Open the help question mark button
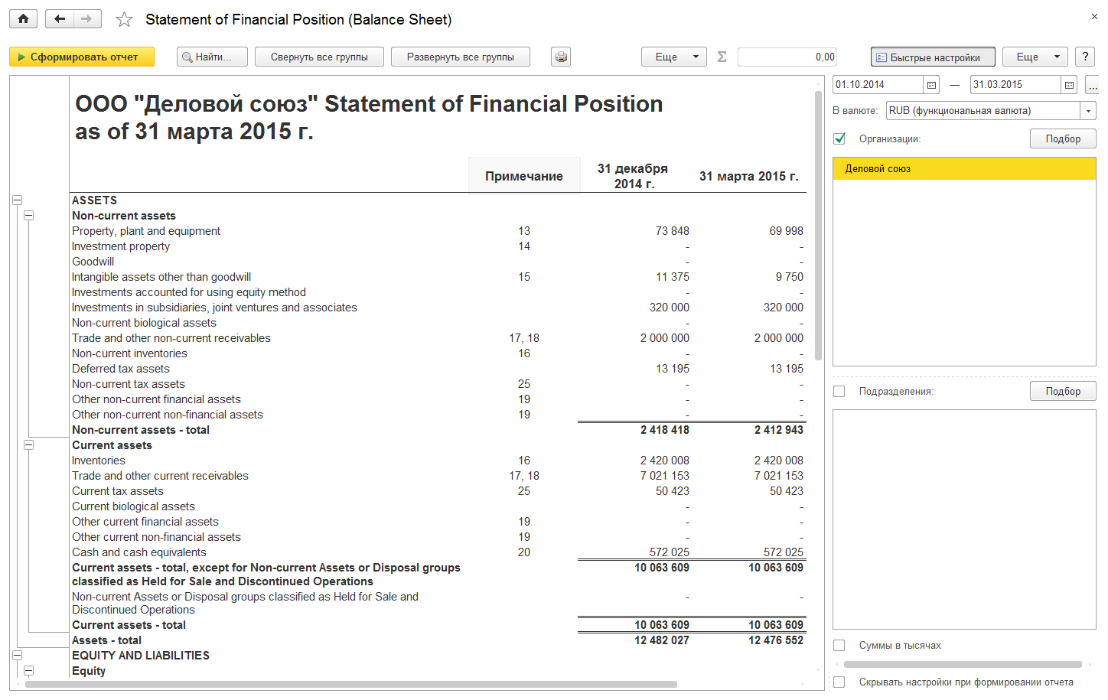 (x=1085, y=57)
